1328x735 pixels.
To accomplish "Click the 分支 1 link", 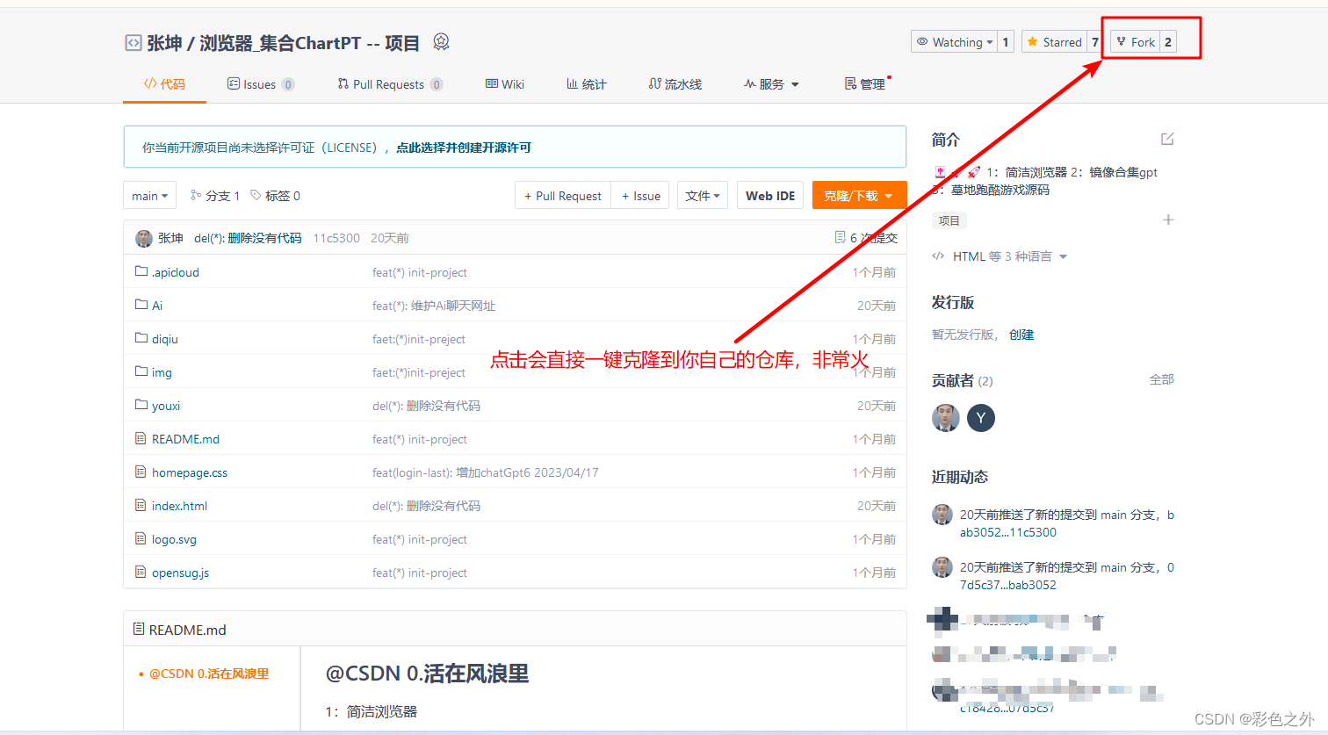I will (215, 196).
